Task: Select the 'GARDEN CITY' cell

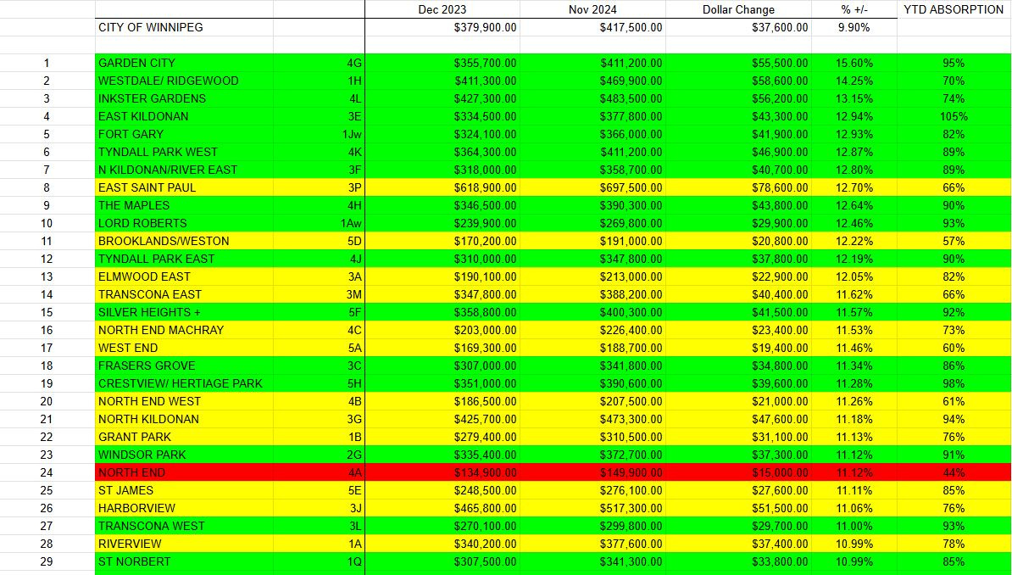Action: click(x=184, y=63)
